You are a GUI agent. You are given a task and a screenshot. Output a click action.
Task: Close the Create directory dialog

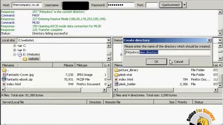pyautogui.click(x=209, y=40)
